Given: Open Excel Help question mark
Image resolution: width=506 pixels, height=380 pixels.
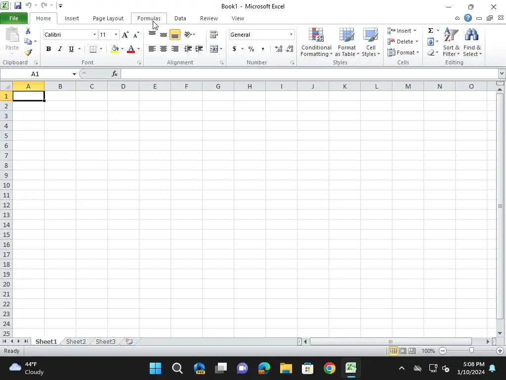Looking at the screenshot, I should pos(468,18).
